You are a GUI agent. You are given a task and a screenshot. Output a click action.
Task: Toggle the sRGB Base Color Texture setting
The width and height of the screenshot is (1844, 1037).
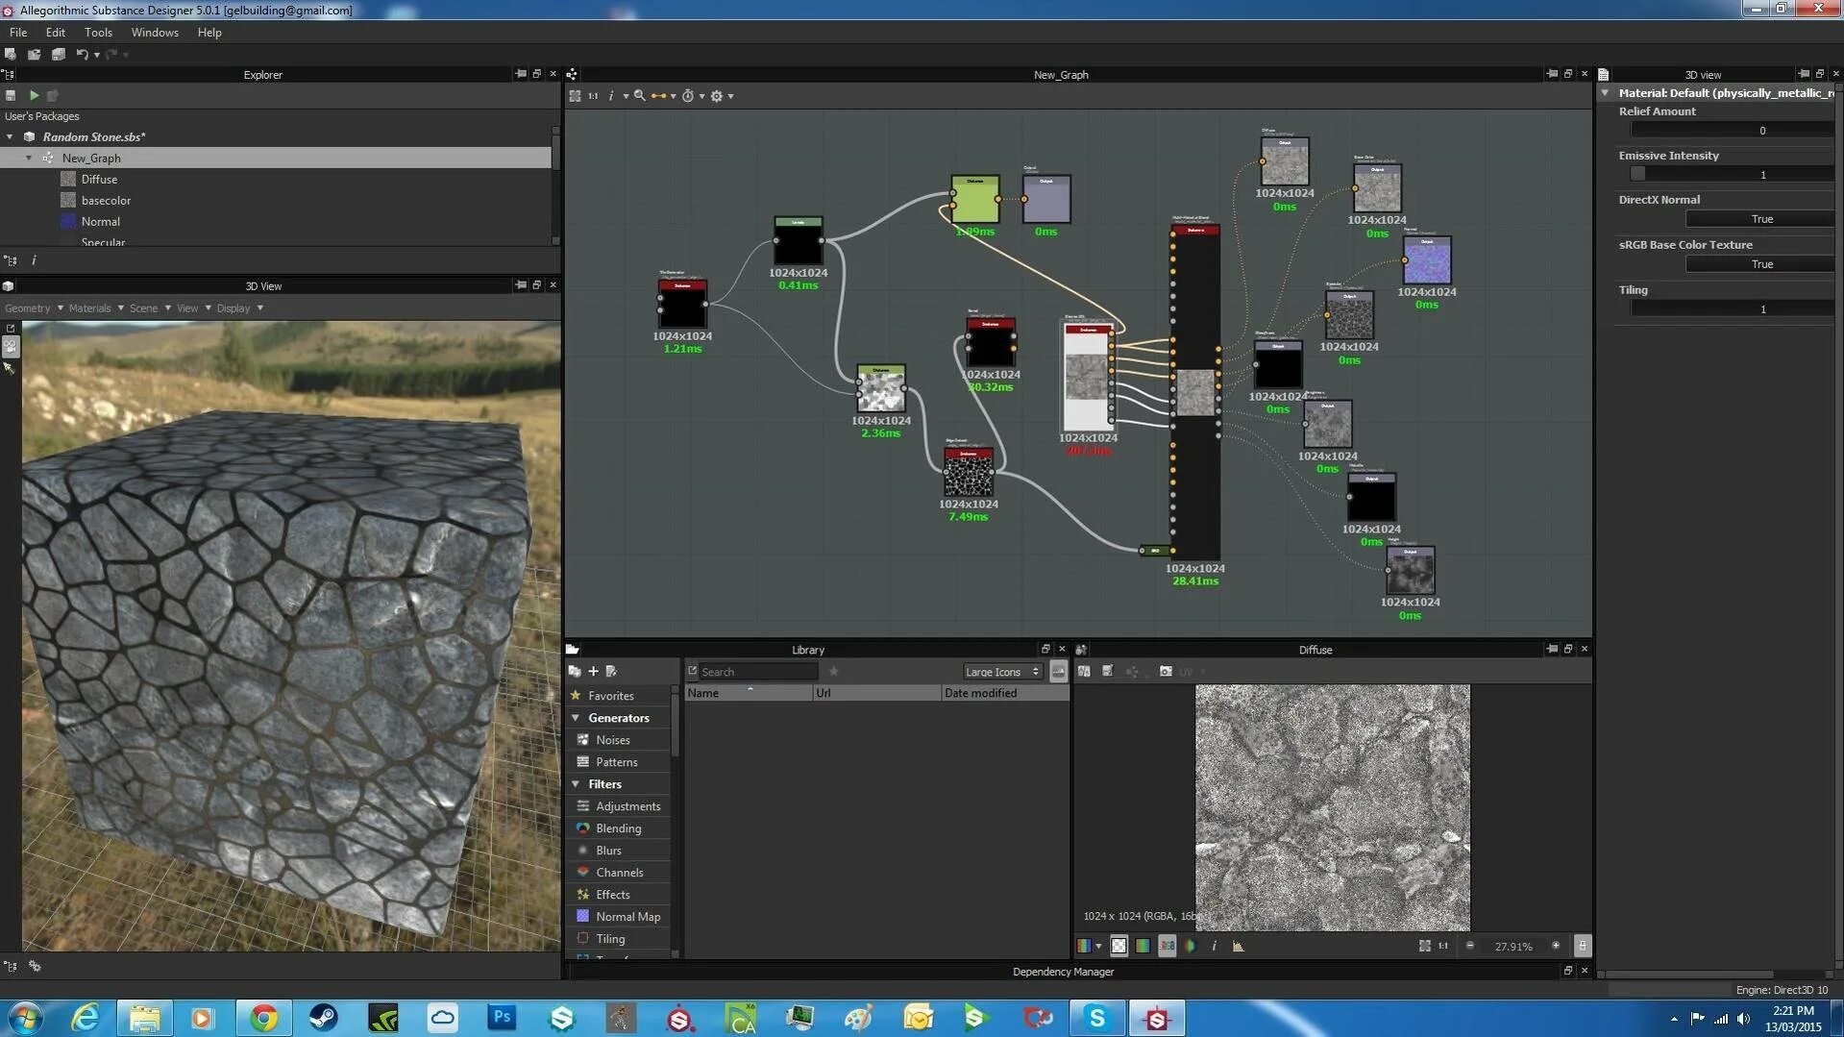click(x=1760, y=264)
